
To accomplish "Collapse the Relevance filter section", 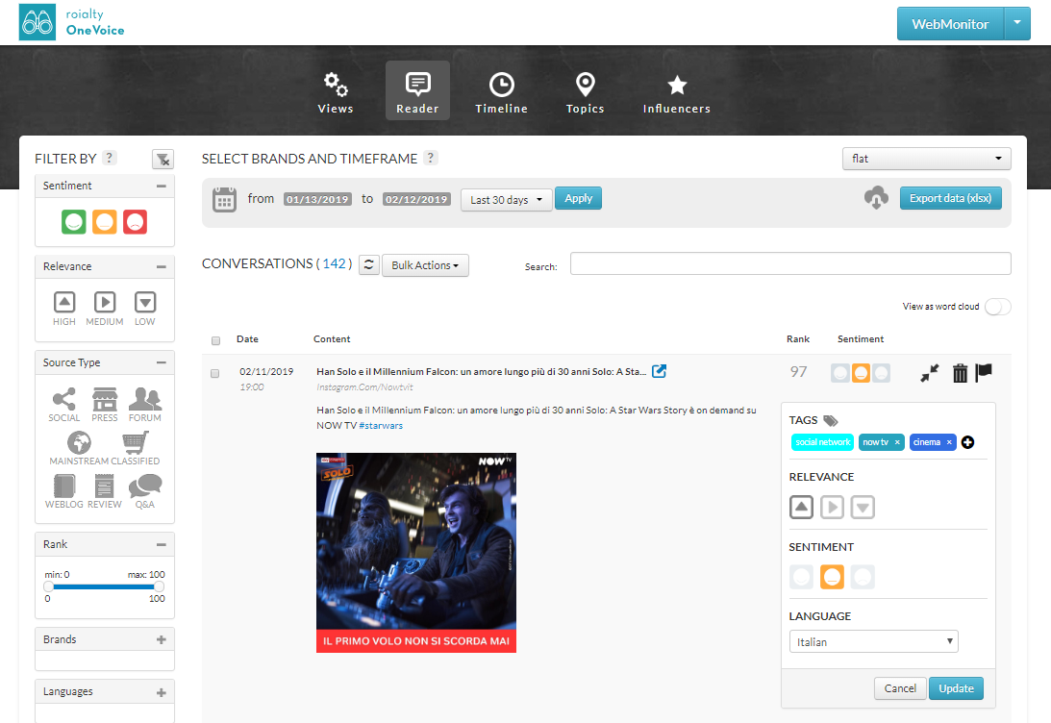I will click(161, 266).
